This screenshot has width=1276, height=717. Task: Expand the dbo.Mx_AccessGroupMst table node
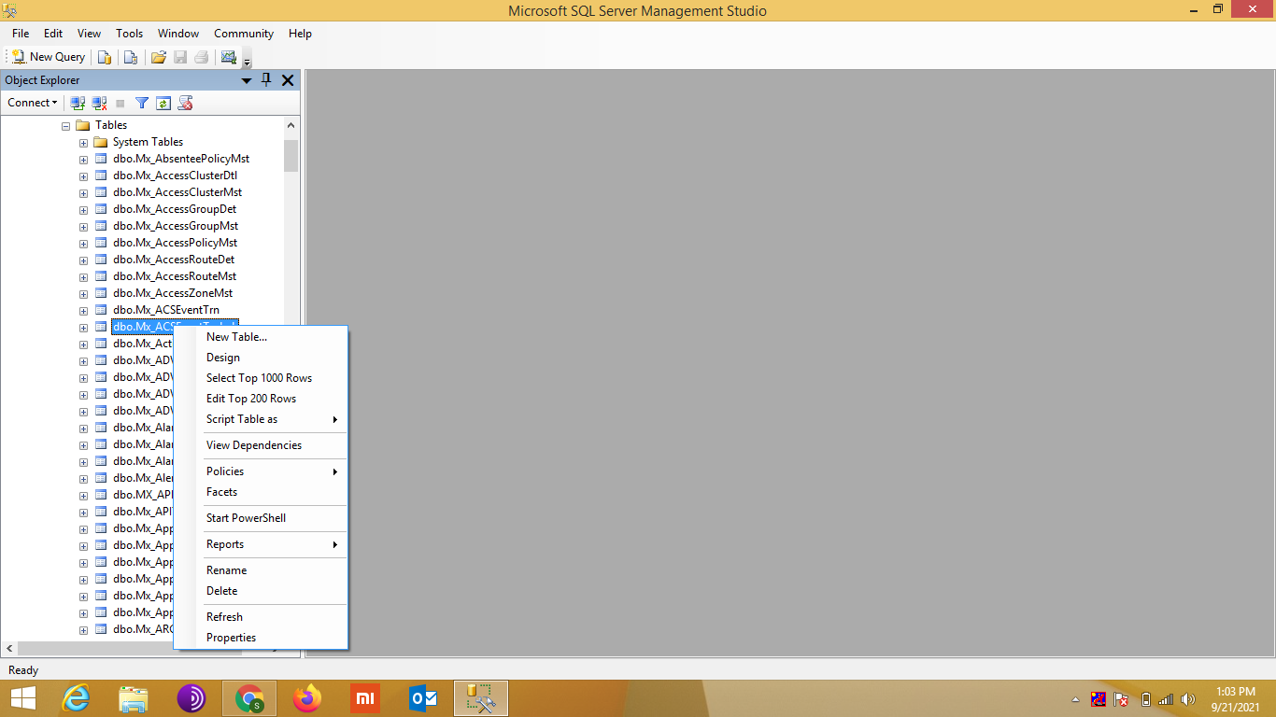[x=83, y=225]
